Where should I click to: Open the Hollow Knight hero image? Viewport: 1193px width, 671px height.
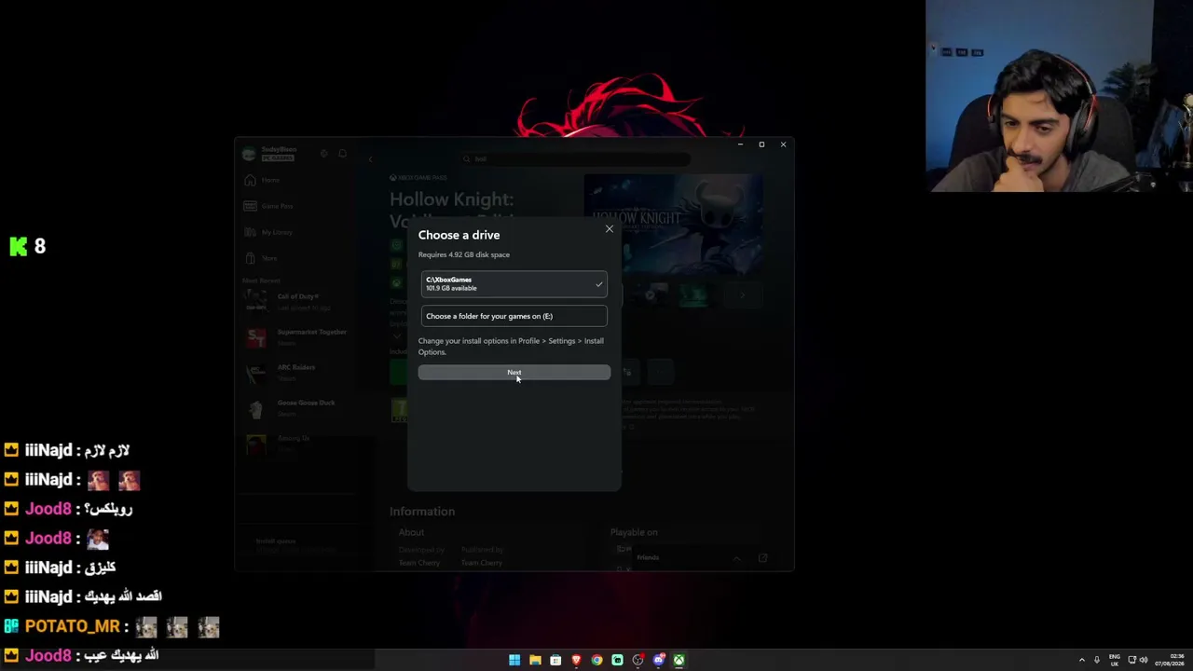[673, 224]
